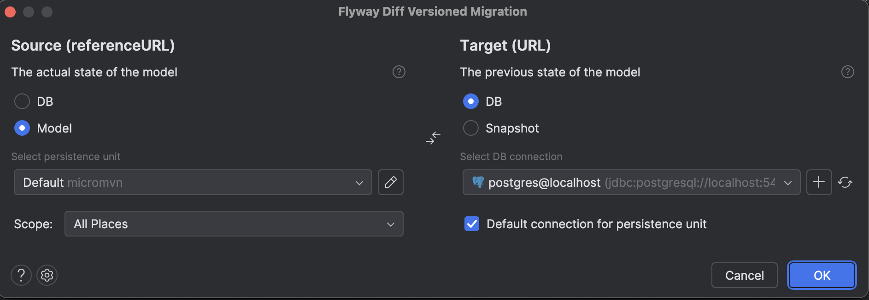
Task: Click the swap source and target arrows icon
Action: 432,138
